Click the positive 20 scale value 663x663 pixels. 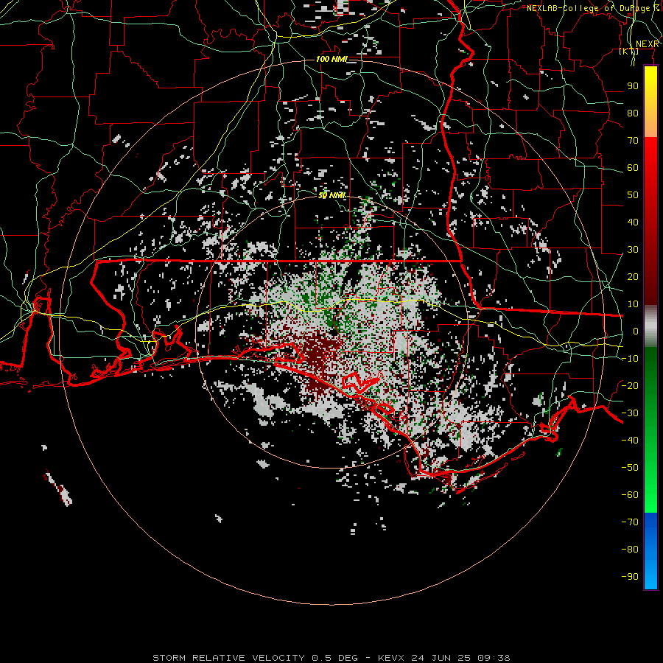coord(633,276)
